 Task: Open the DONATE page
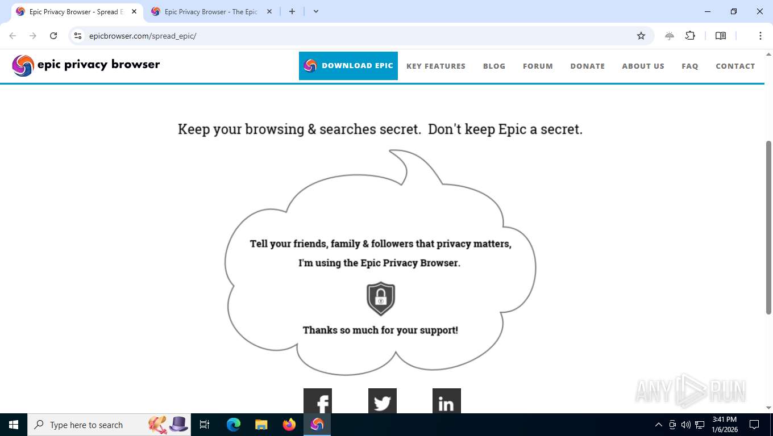(x=588, y=66)
